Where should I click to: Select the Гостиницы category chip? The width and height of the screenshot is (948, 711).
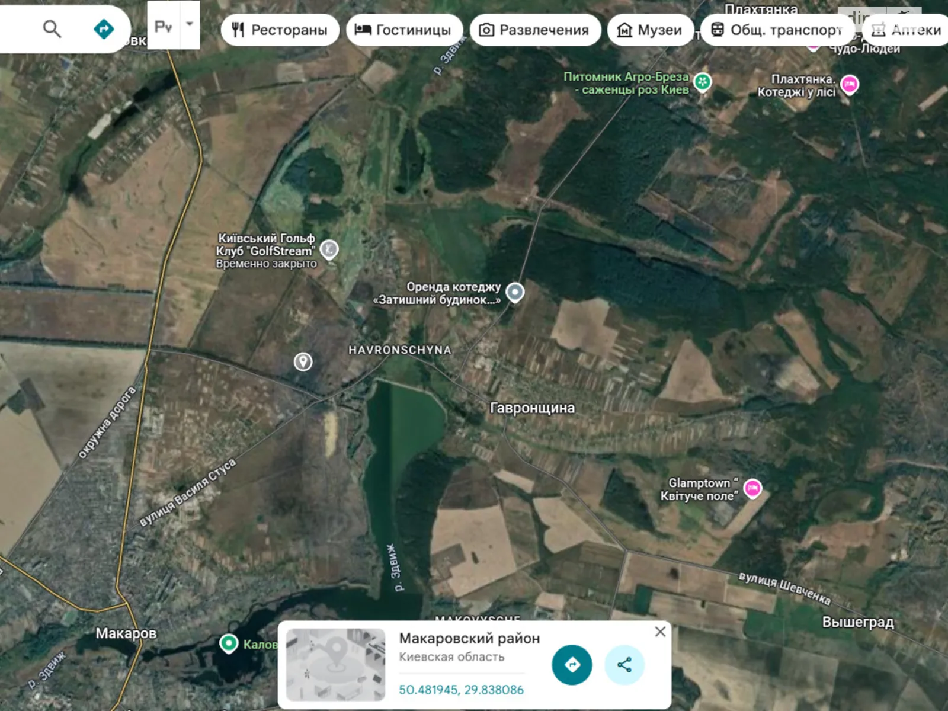click(x=403, y=30)
